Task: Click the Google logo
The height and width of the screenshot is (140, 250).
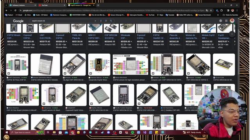Action: (x=18, y=21)
